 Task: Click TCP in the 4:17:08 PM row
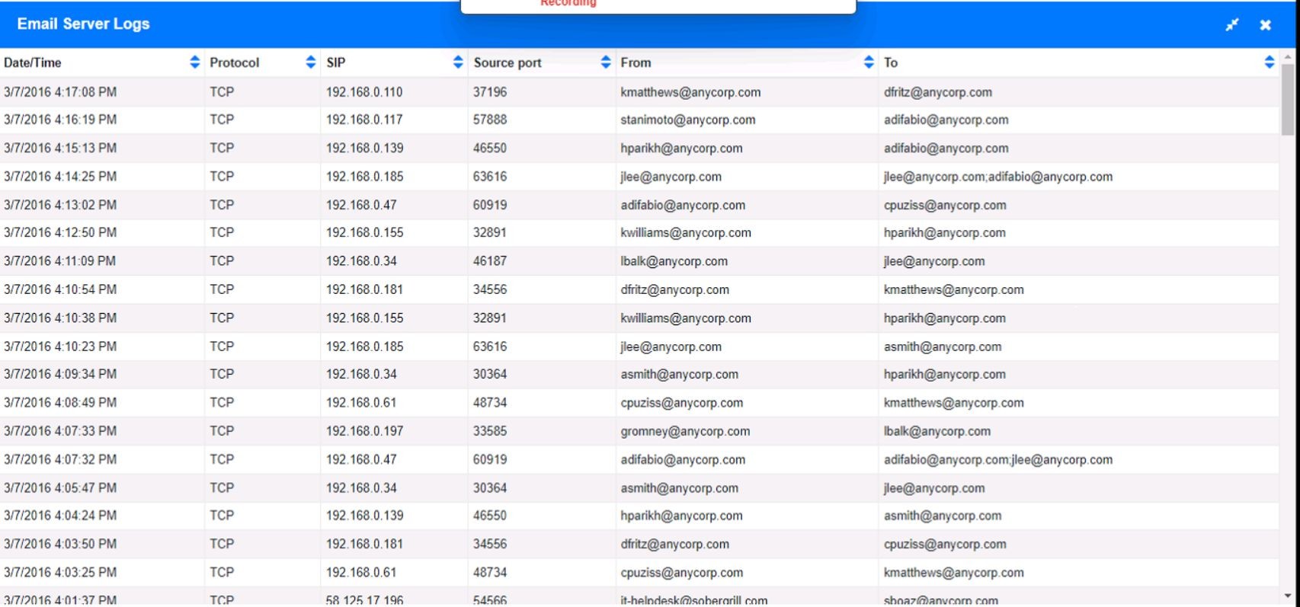[x=222, y=92]
